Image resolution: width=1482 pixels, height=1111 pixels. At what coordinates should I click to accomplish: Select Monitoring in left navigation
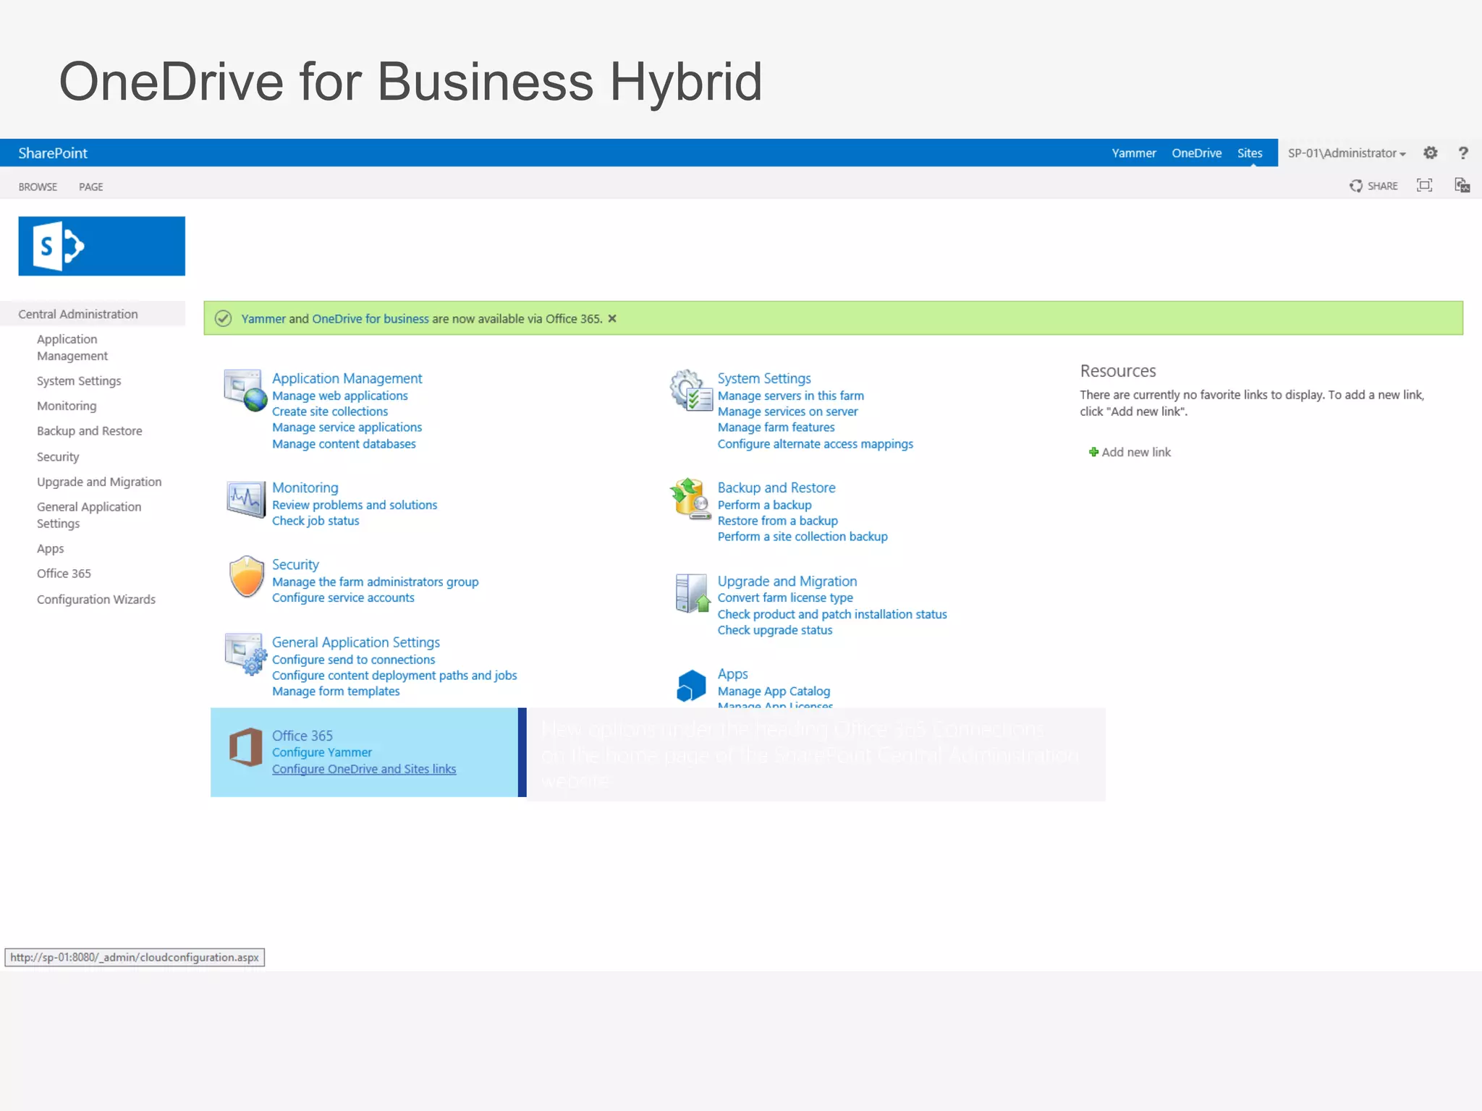click(67, 406)
